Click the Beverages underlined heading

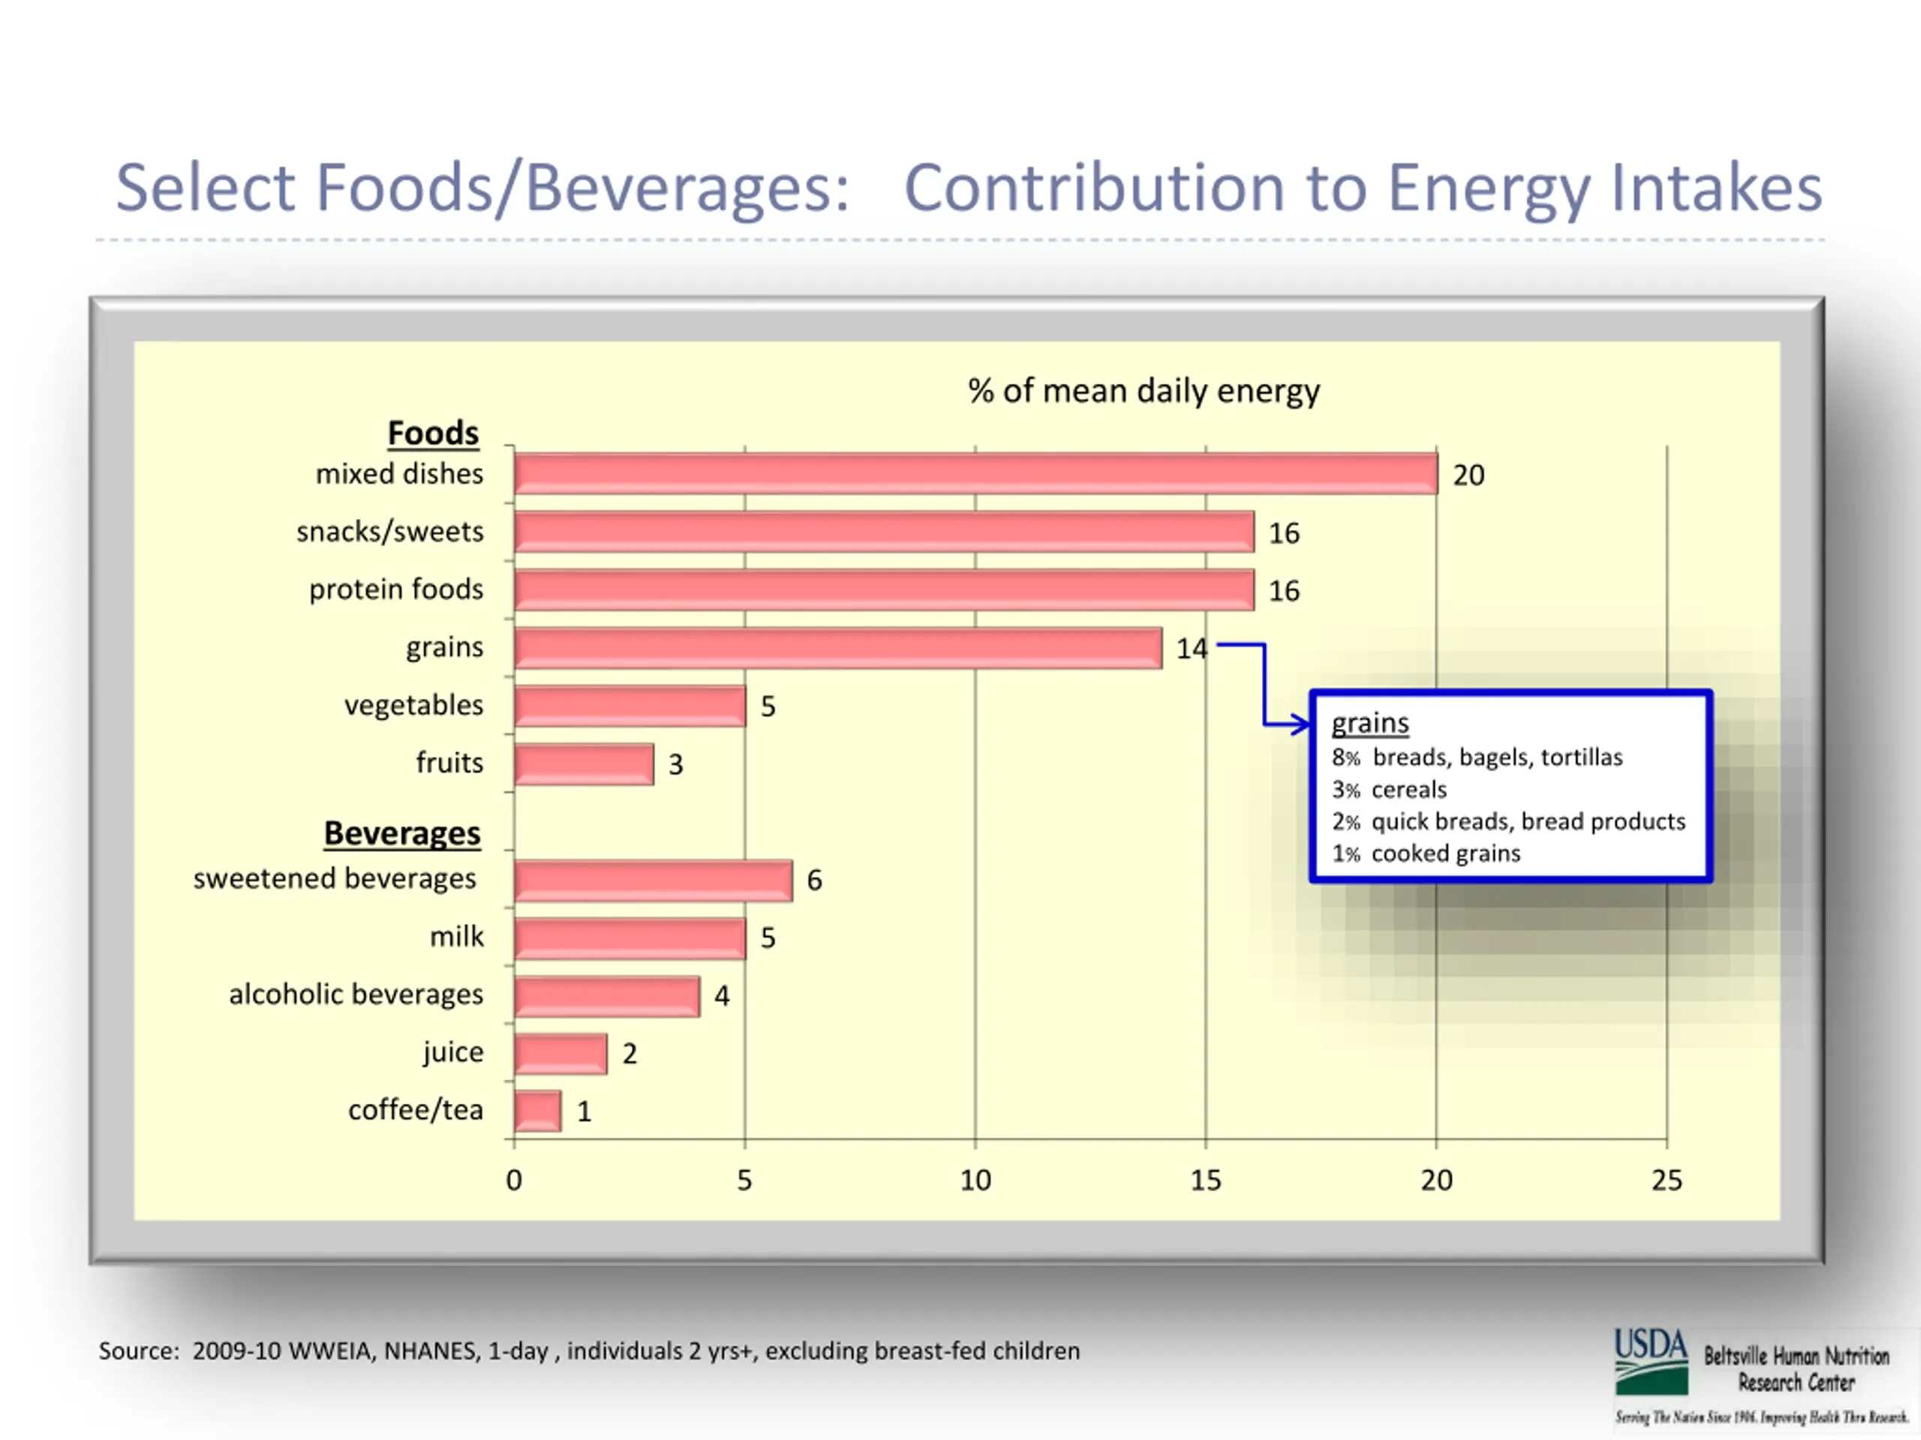coord(402,833)
